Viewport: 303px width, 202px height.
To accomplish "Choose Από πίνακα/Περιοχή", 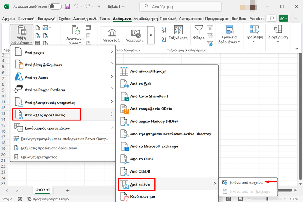I will click(x=167, y=72).
